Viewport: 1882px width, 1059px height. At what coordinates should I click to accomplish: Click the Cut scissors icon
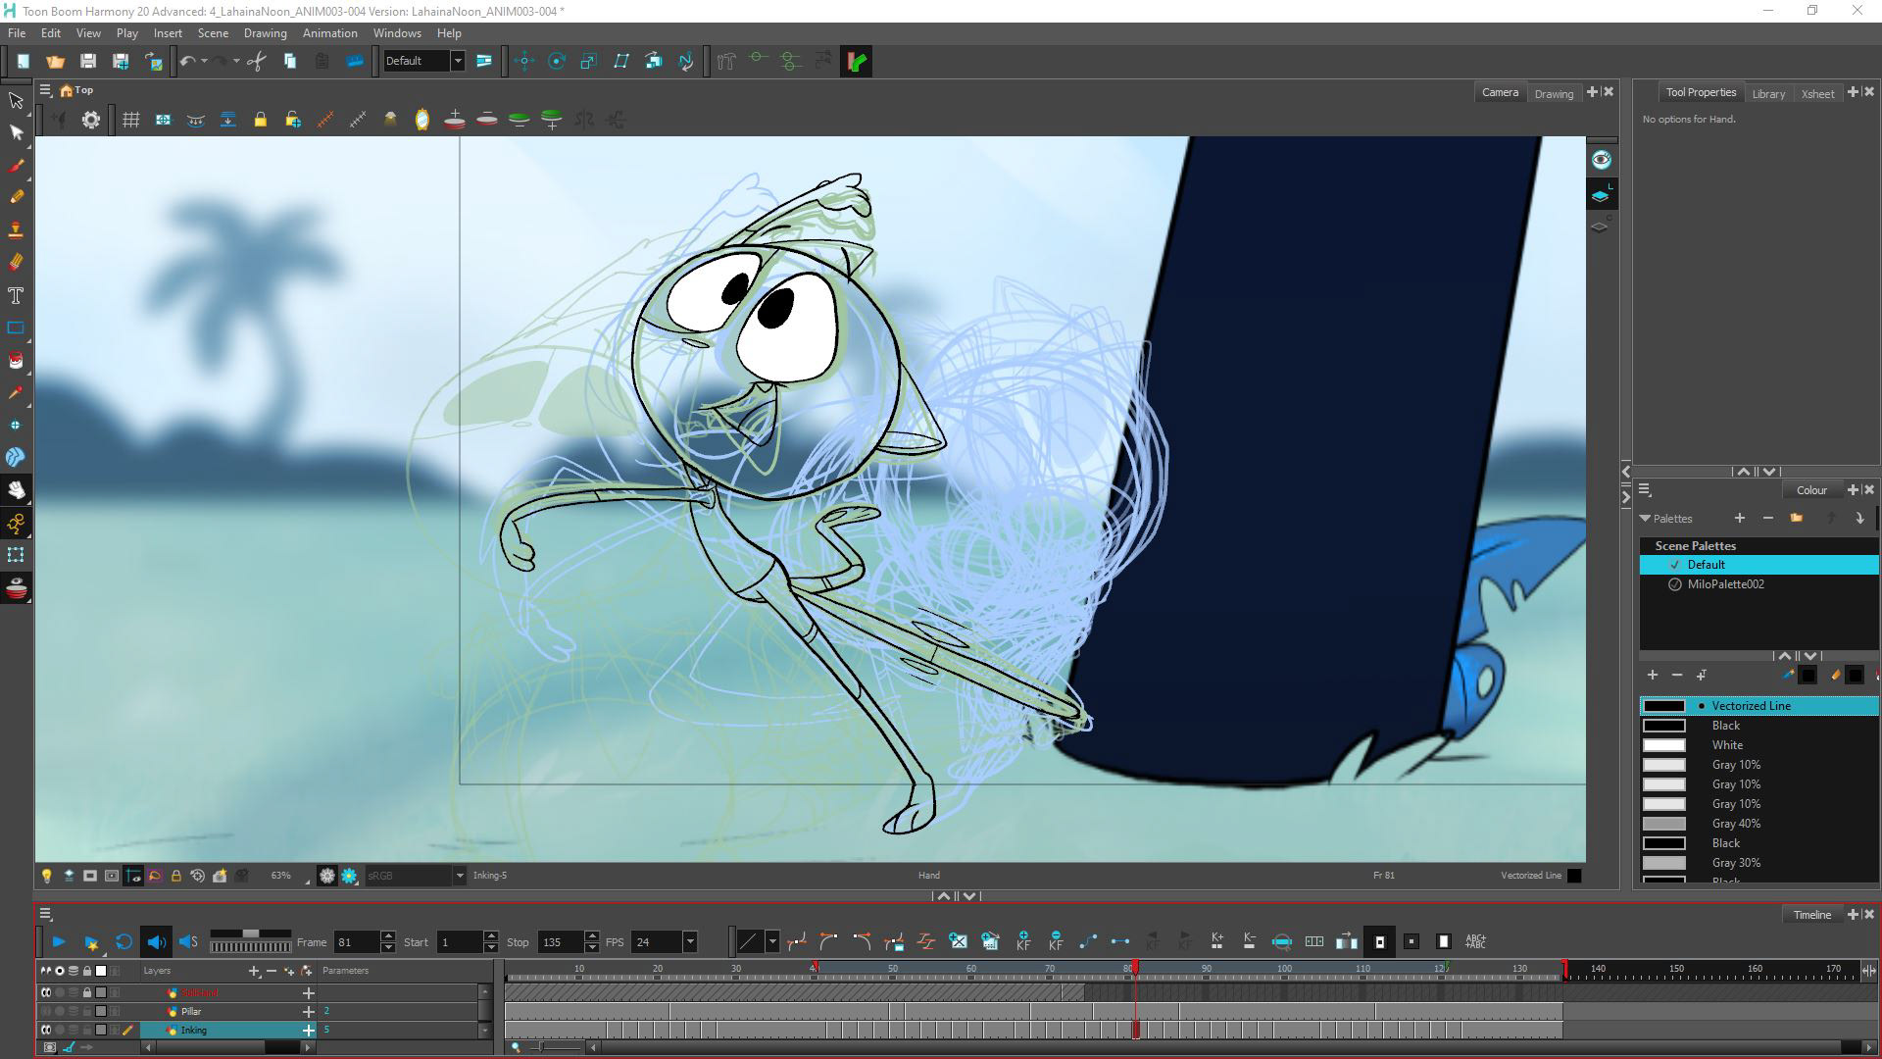pyautogui.click(x=257, y=61)
